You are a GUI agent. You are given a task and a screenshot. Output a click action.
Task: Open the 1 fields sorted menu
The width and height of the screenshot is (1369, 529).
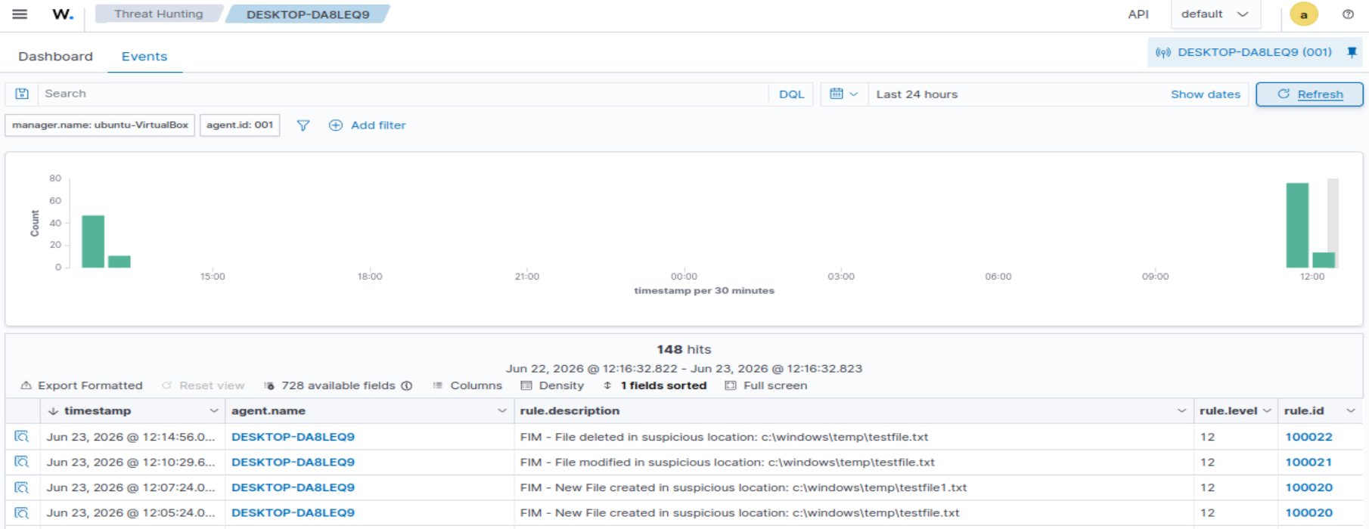[655, 385]
